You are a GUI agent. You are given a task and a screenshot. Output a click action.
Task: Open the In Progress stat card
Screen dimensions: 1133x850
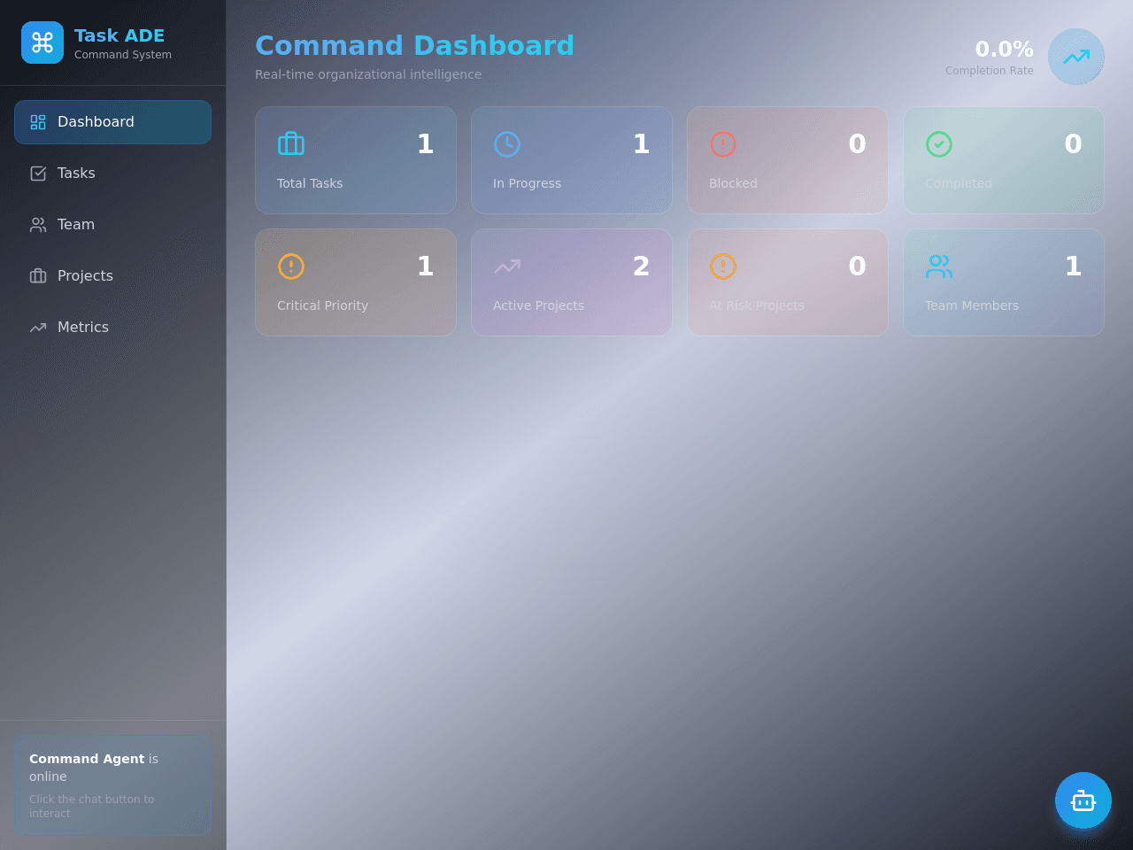572,160
